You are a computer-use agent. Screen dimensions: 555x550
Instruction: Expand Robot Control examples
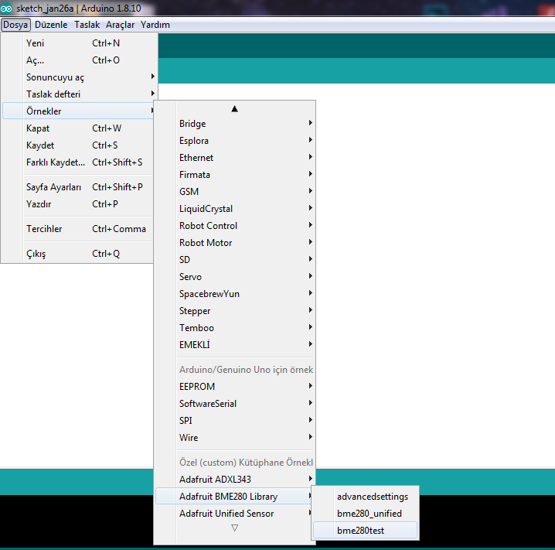[x=235, y=226]
